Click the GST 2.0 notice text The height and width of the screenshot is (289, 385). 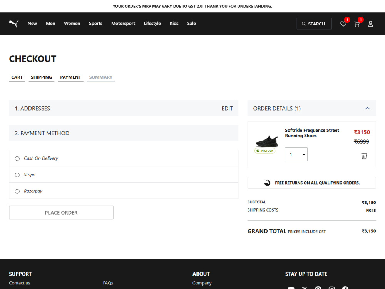tap(192, 6)
